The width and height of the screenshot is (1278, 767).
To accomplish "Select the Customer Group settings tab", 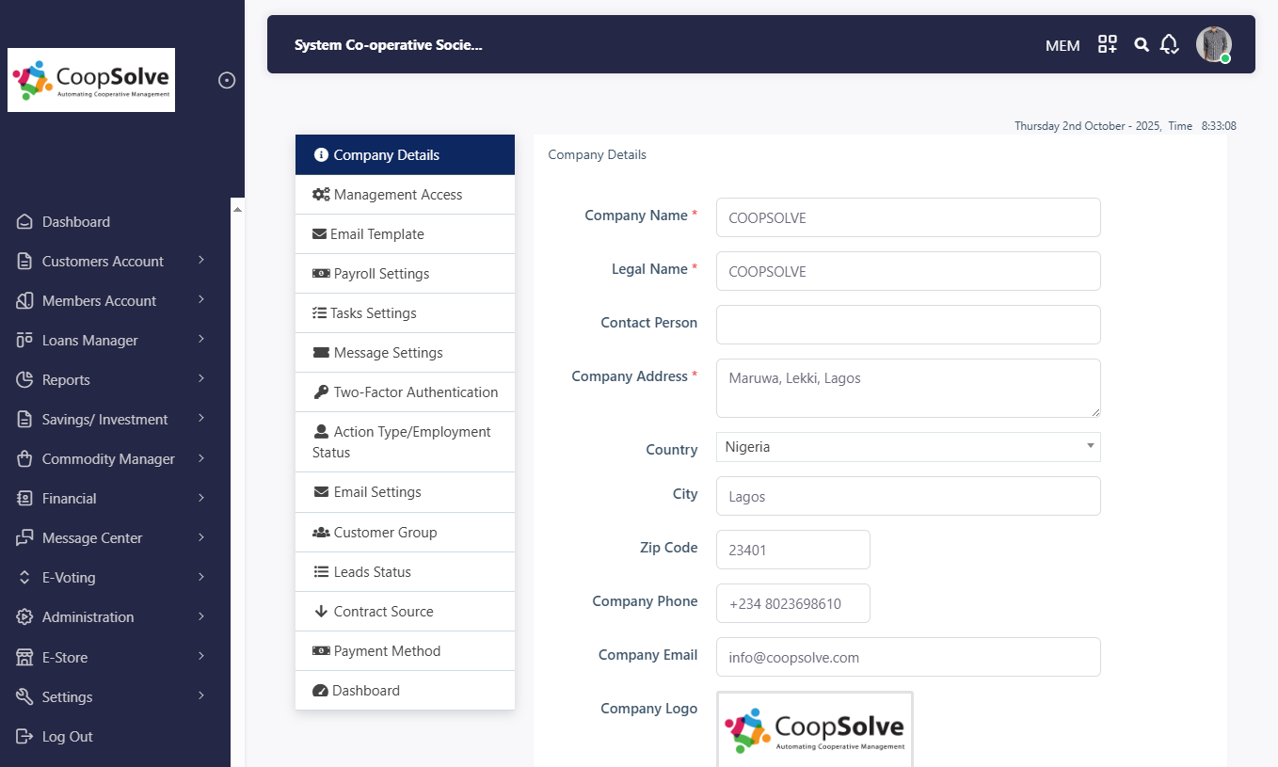I will (x=385, y=533).
